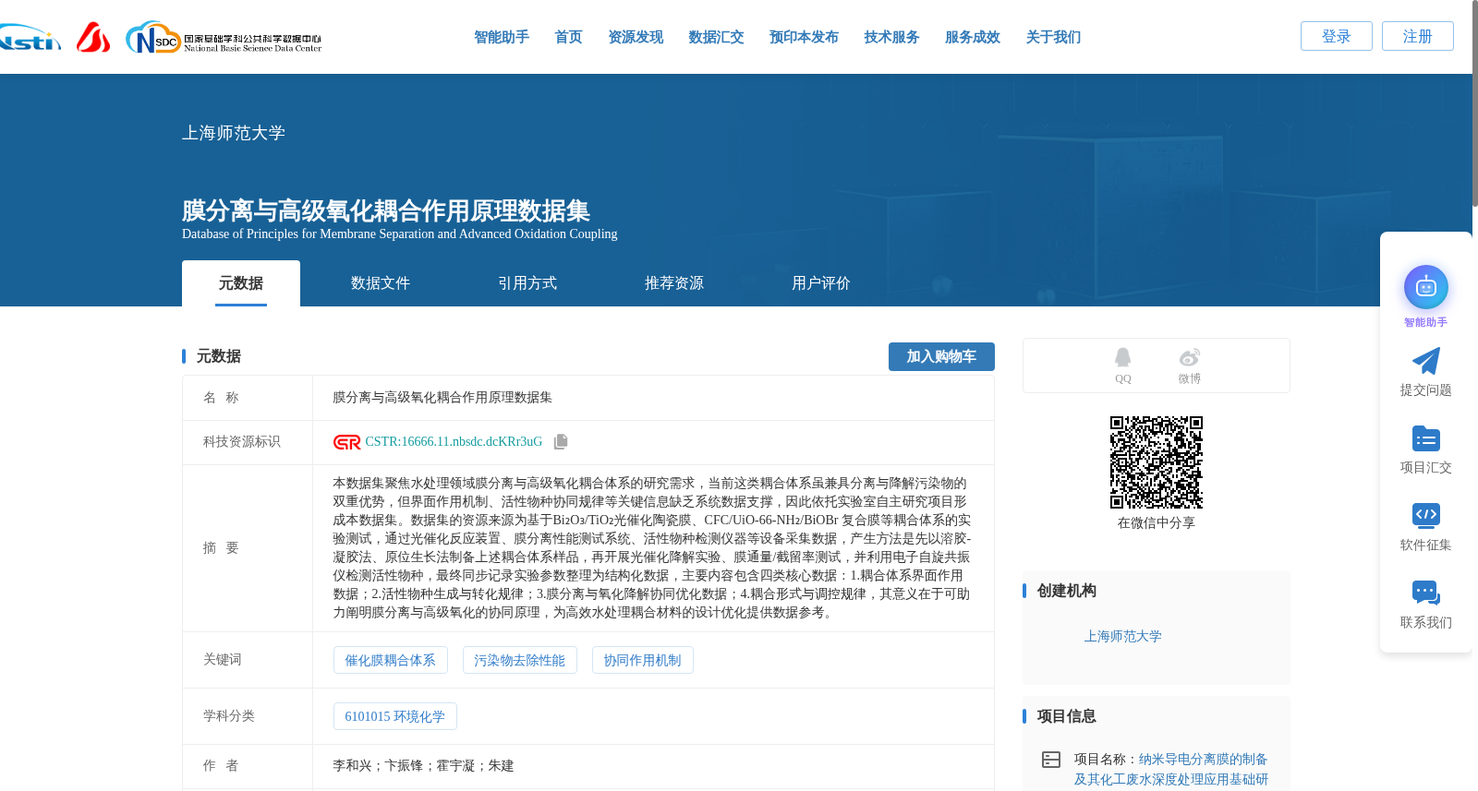Click the 联系我们 chat bubble icon
This screenshot has height=791, width=1478.
(x=1425, y=593)
